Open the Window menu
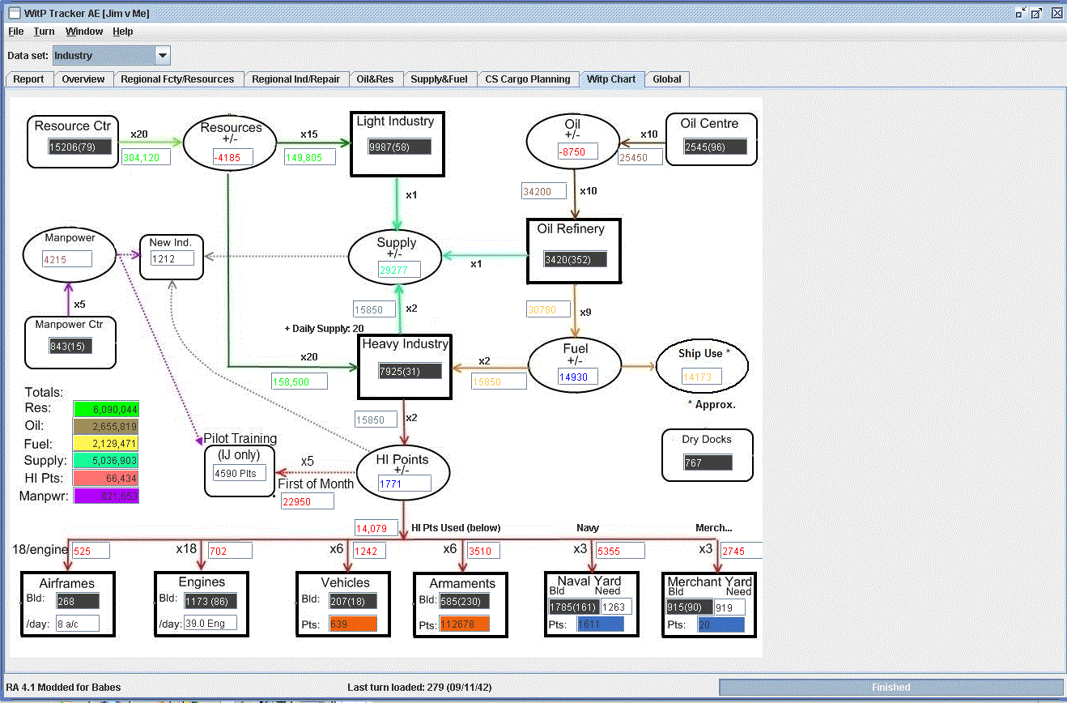 (x=84, y=32)
